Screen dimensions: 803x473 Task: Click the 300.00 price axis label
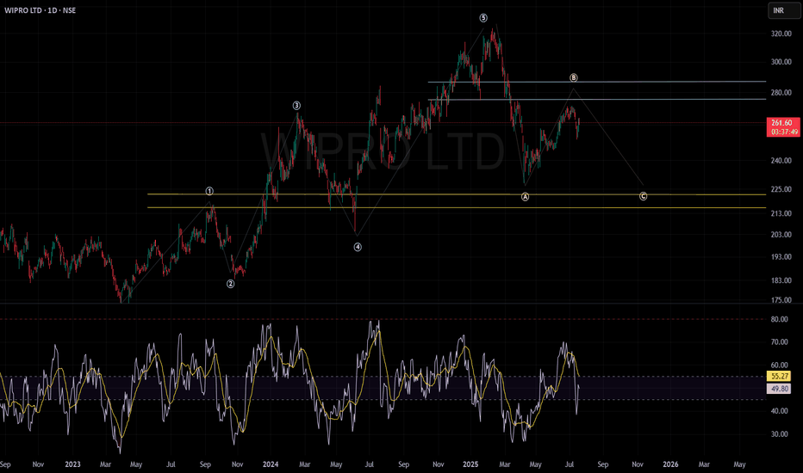[x=781, y=62]
